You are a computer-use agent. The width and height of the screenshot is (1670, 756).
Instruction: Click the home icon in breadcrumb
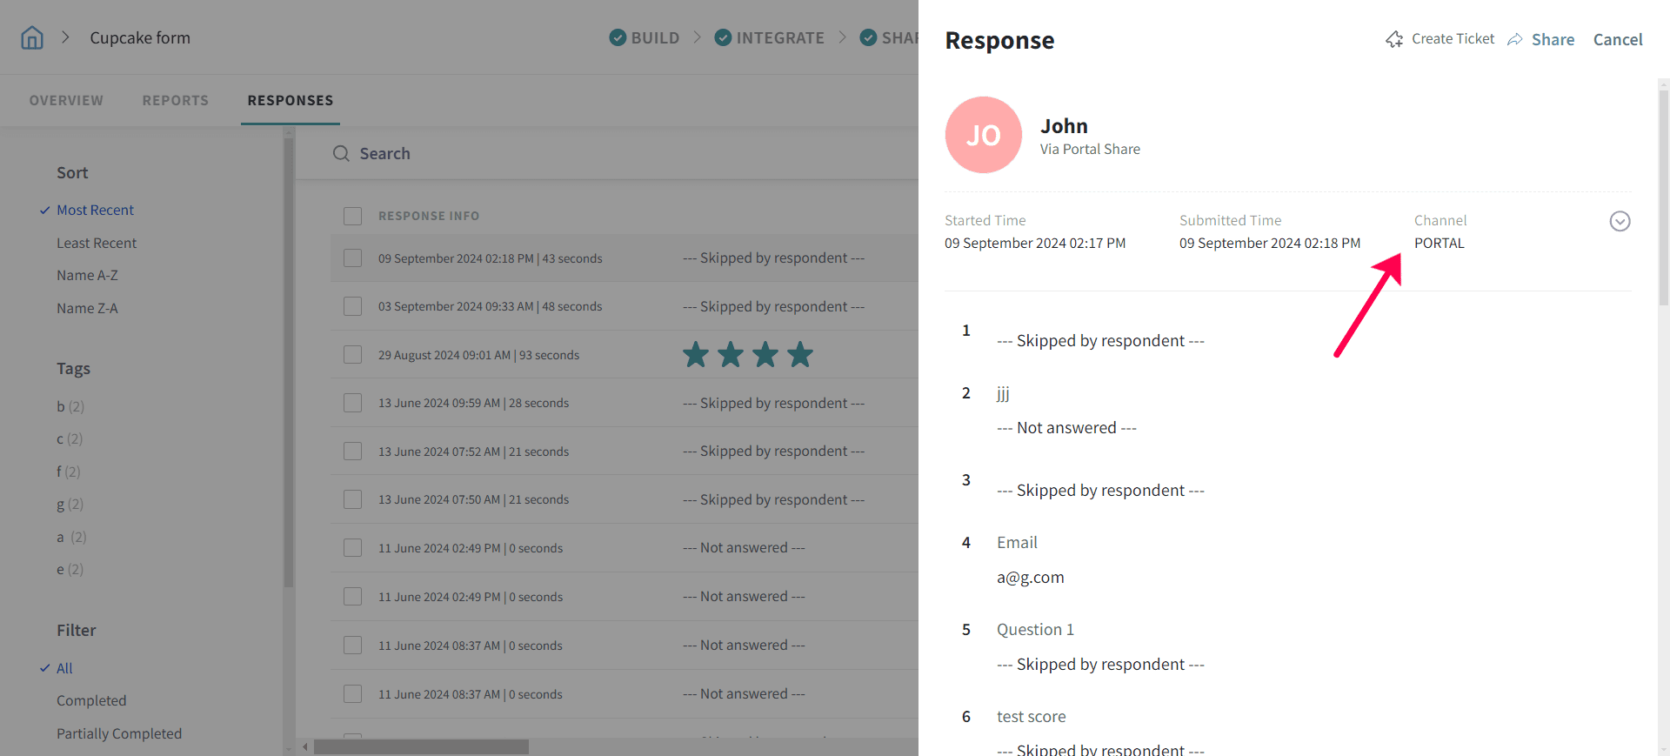(x=32, y=37)
